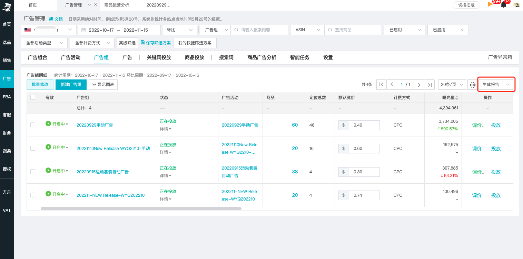Open 广告异常箱 link
The width and height of the screenshot is (523, 259).
[x=500, y=57]
